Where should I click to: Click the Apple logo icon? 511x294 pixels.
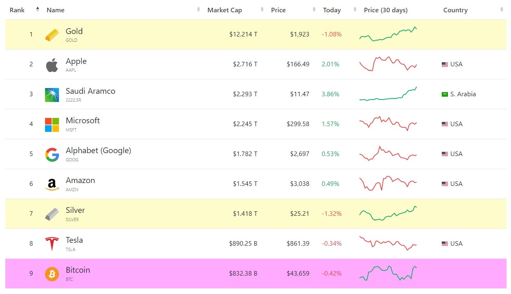52,65
